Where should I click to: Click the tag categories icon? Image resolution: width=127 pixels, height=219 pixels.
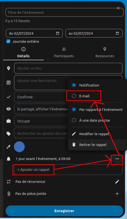(x=9, y=134)
